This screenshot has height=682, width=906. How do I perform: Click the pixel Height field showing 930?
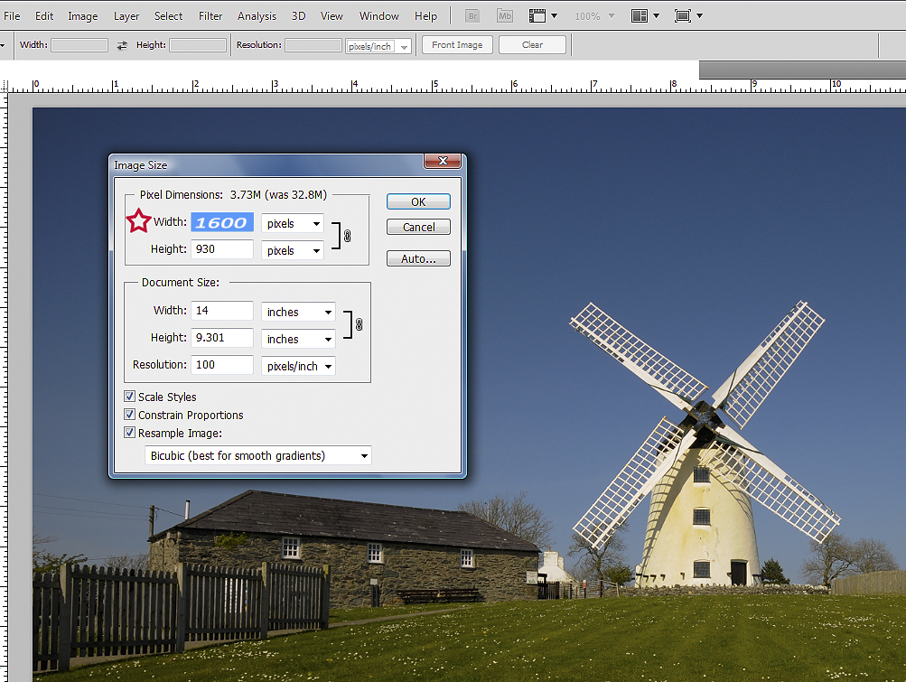click(x=222, y=249)
